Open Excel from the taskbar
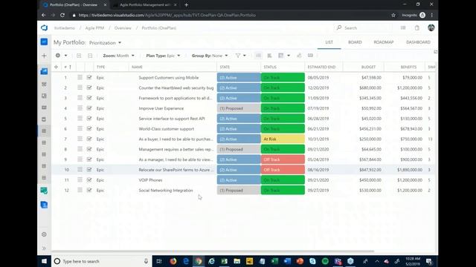The image size is (476, 267). coord(274,261)
